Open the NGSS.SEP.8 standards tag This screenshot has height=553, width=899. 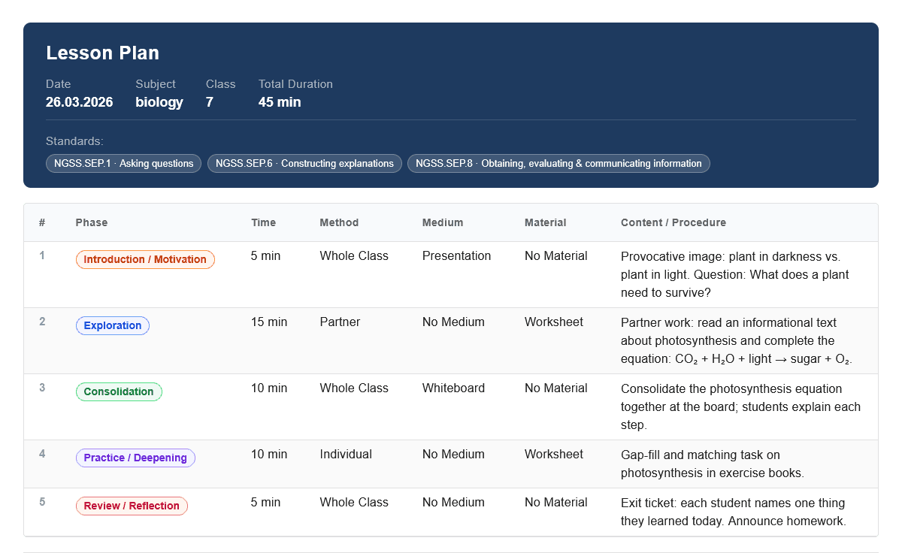[558, 163]
